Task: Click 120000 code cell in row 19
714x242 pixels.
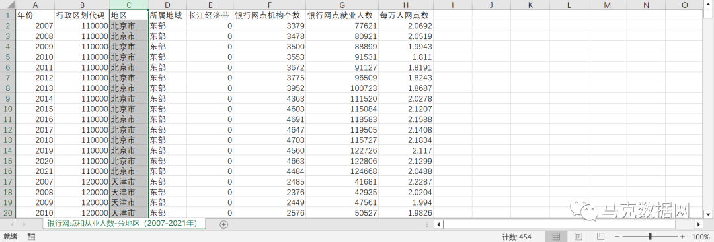Action: [82, 202]
